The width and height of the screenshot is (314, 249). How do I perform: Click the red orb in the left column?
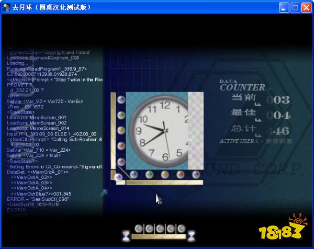pos(121,145)
